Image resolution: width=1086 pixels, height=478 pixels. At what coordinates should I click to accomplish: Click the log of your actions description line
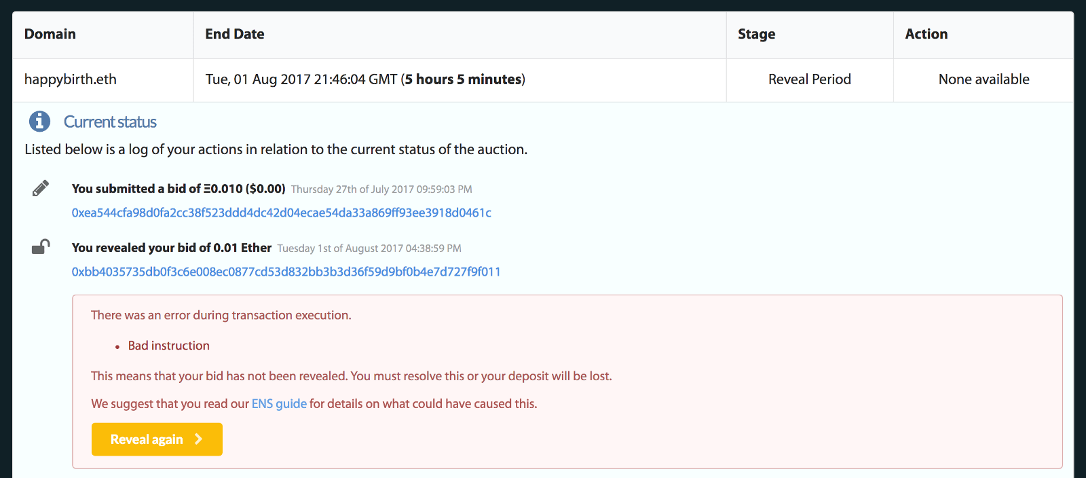276,150
